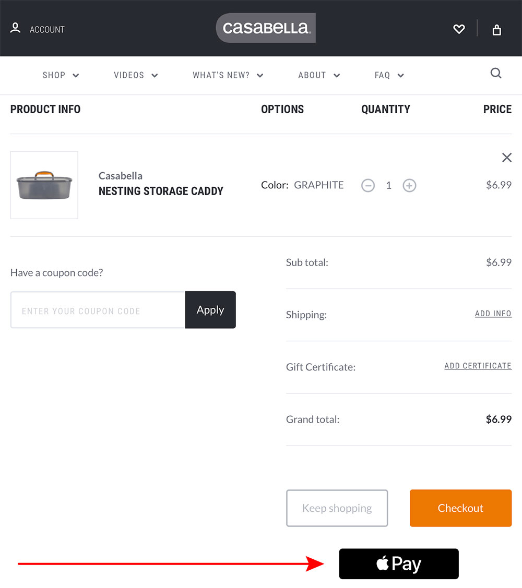Remove Nesting Storage Caddy with X

point(507,158)
